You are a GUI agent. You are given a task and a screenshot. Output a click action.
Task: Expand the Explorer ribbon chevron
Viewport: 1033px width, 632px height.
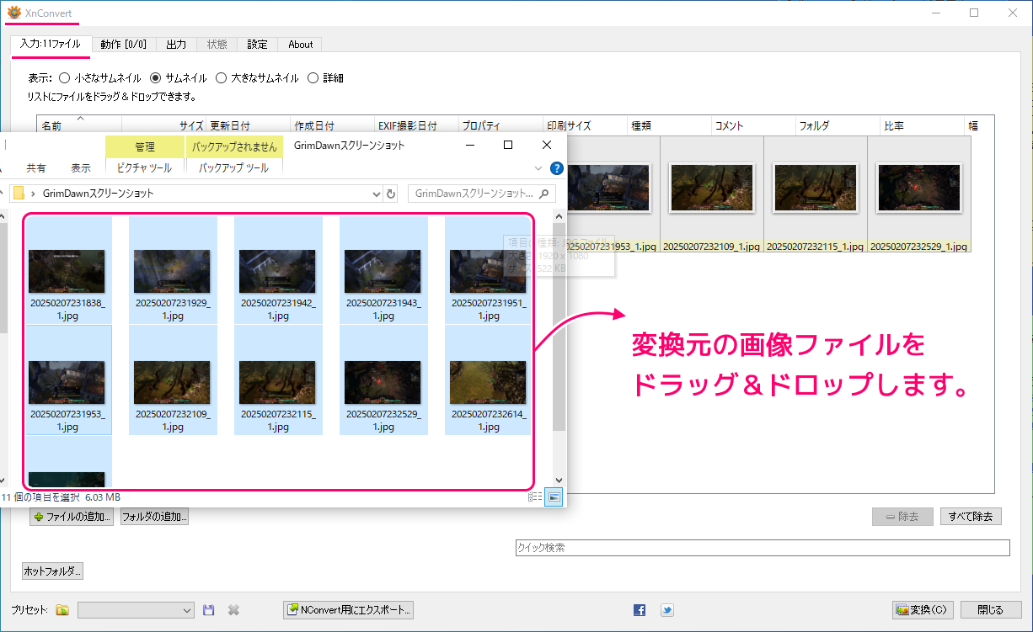click(539, 168)
